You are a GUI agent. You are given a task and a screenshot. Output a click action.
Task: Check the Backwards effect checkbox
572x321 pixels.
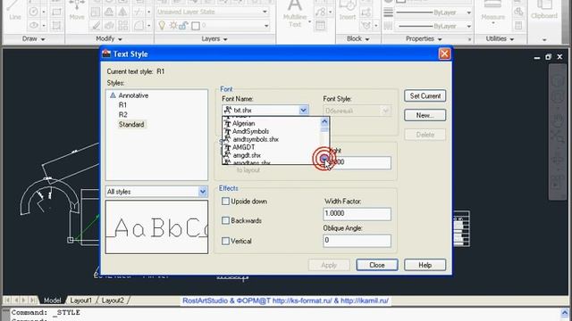point(225,220)
